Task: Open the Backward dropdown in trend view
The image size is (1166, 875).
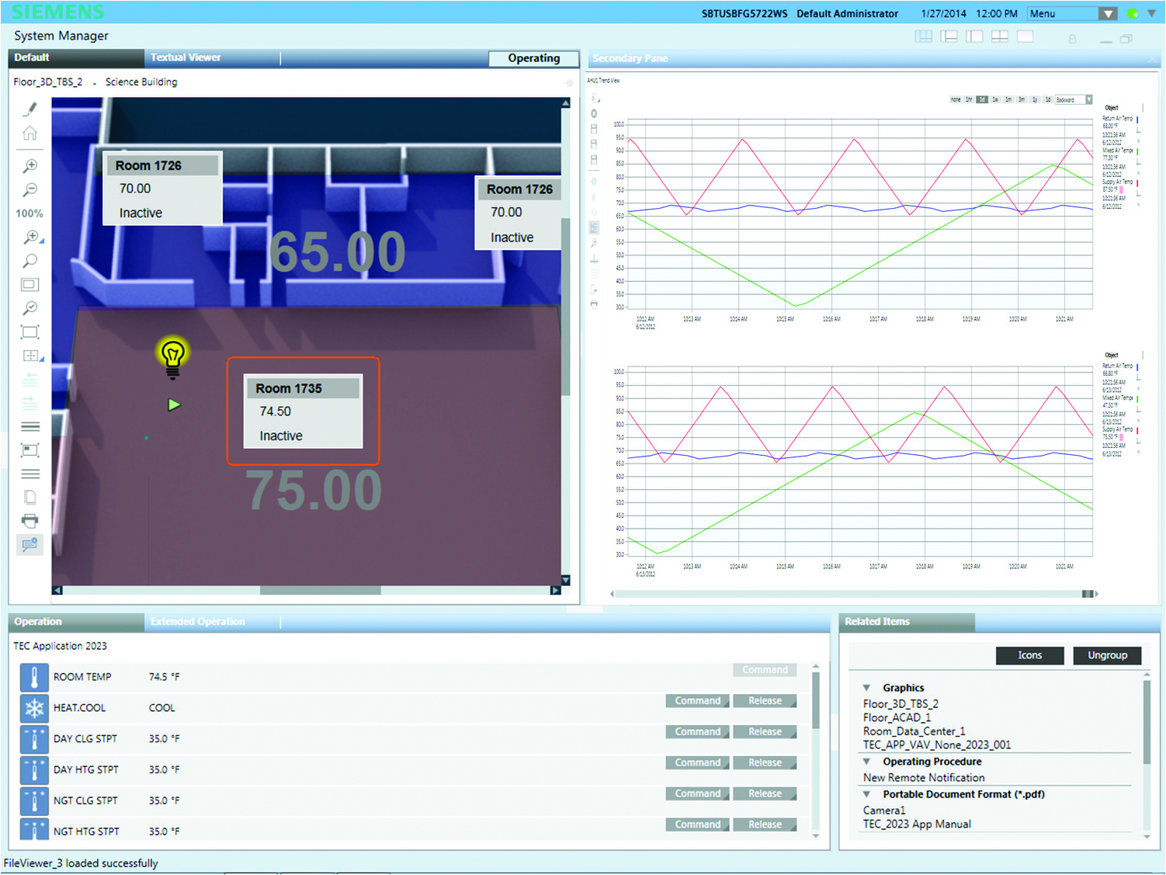Action: point(1088,99)
